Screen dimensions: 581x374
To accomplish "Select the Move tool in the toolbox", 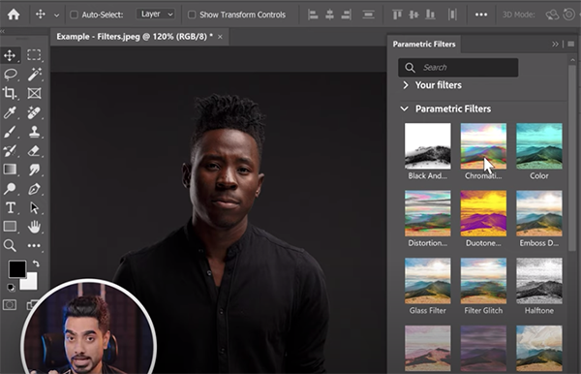I will pyautogui.click(x=10, y=55).
